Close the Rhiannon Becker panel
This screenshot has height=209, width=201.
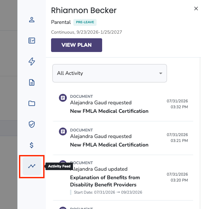[x=196, y=9]
